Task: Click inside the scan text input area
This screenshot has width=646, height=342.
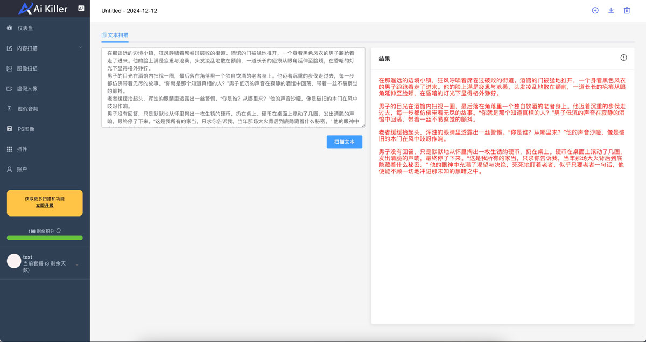Action: (x=233, y=87)
